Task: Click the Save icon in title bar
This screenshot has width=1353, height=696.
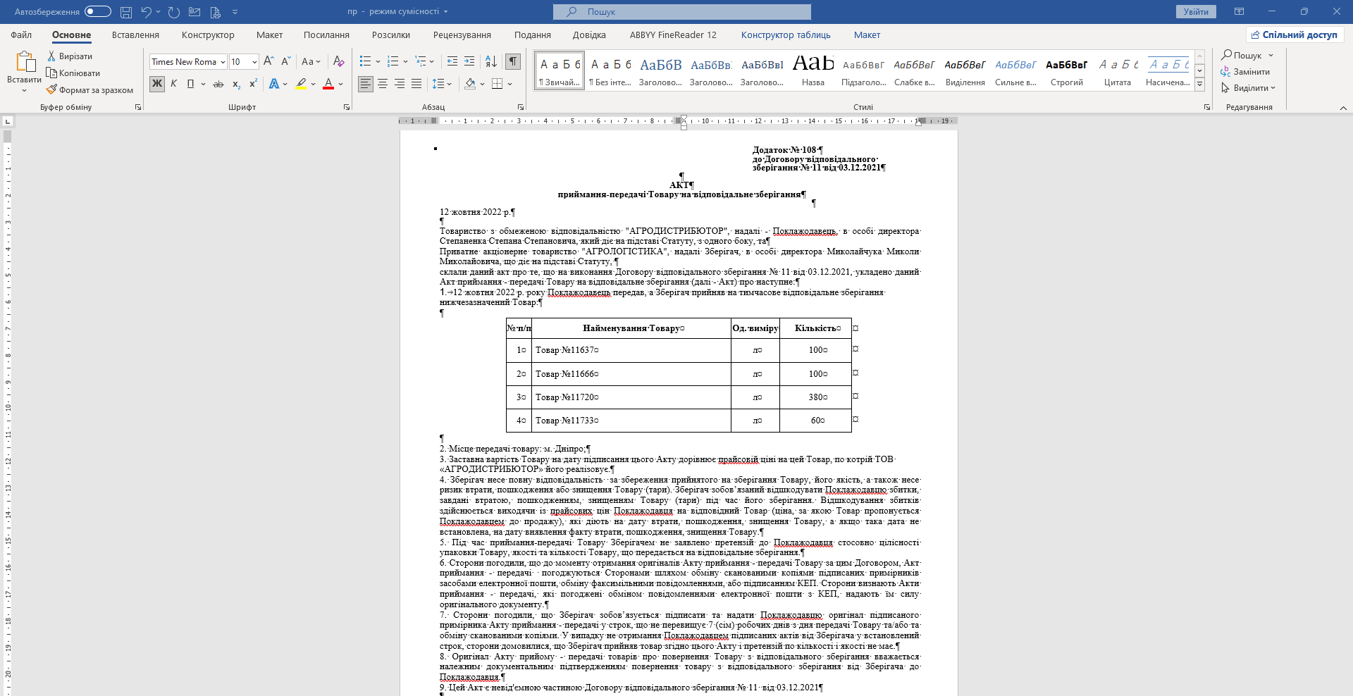Action: pyautogui.click(x=126, y=12)
